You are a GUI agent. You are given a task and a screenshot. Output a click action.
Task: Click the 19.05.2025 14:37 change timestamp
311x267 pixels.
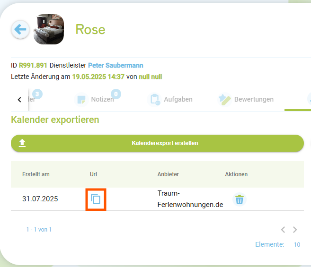click(x=98, y=77)
